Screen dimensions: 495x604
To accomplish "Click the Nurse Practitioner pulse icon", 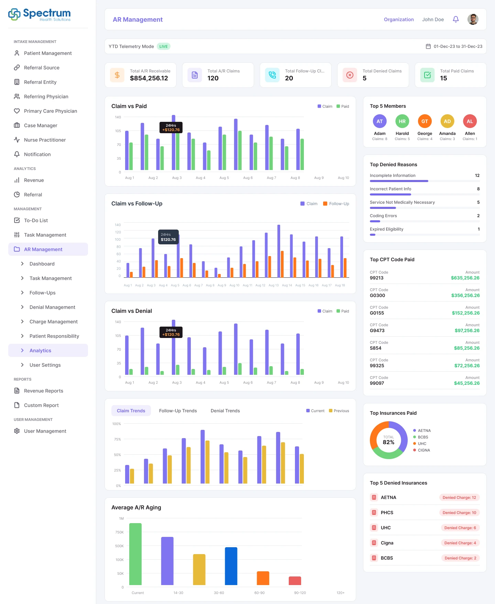I will coord(17,140).
